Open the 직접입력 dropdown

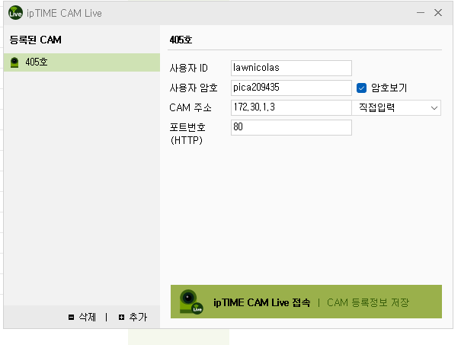pos(396,108)
